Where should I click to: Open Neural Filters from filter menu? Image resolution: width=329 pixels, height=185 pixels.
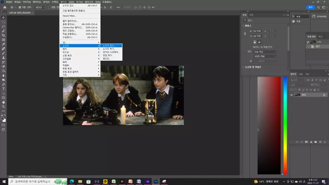click(x=69, y=16)
